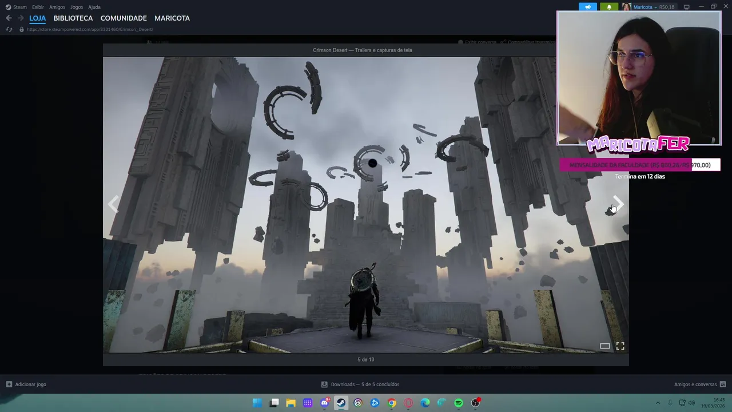This screenshot has width=732, height=412.
Task: Switch to the COMUNIDADE tab
Action: point(124,18)
